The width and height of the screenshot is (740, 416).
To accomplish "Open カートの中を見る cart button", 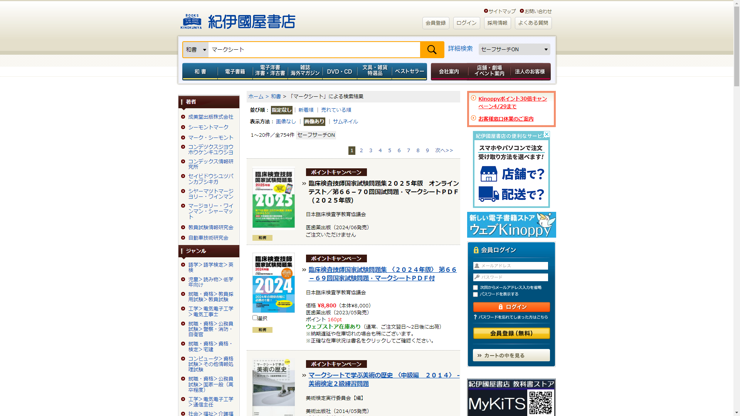I will 511,356.
